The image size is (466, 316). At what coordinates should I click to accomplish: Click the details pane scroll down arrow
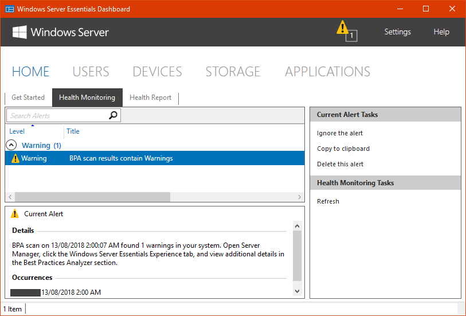[x=297, y=291]
